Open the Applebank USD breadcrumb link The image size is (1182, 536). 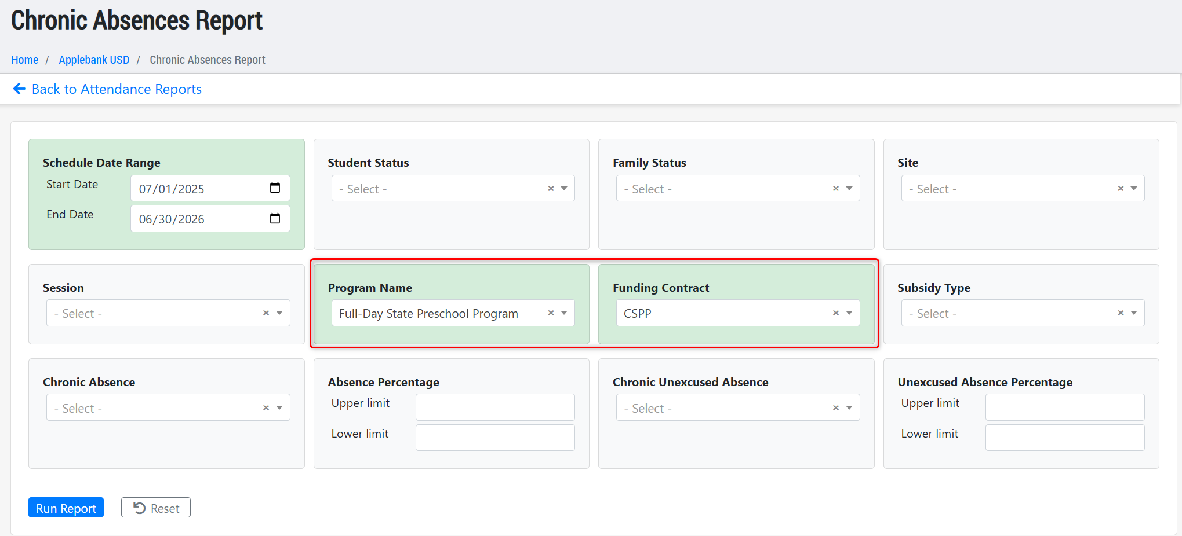[94, 60]
